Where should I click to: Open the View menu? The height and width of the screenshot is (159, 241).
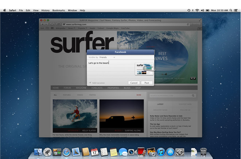click(36, 10)
